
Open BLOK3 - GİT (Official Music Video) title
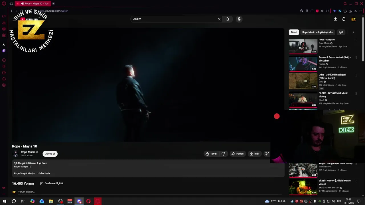(333, 95)
